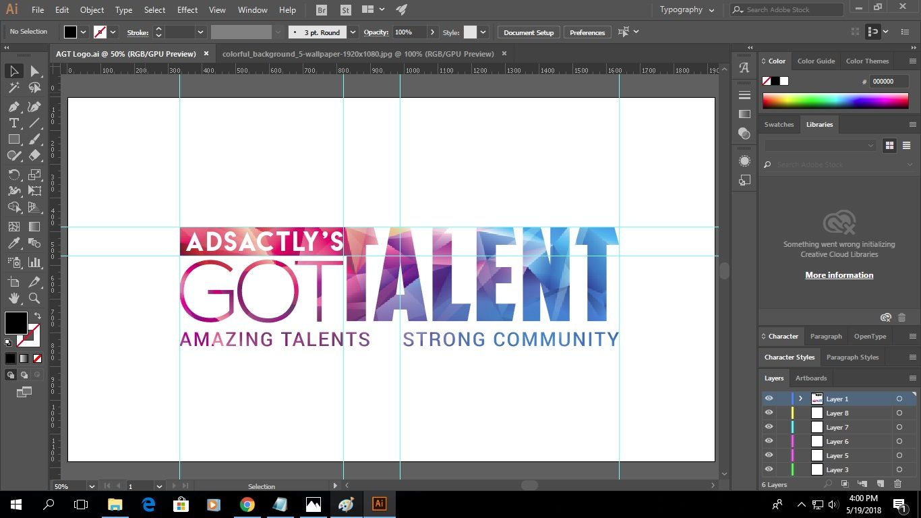Hide Layer 3 visibility eye

point(769,469)
